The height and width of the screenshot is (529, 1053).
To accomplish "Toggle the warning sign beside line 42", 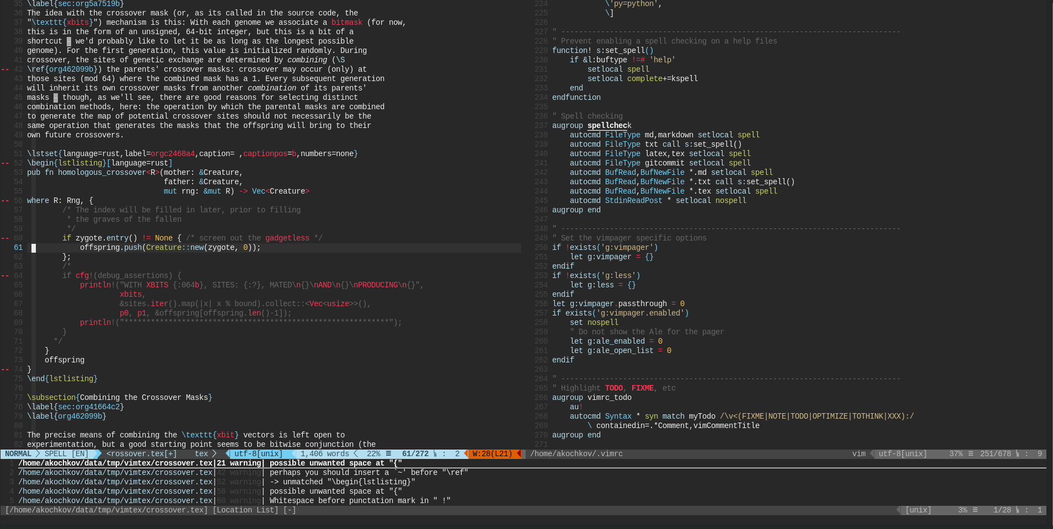I will pyautogui.click(x=4, y=69).
